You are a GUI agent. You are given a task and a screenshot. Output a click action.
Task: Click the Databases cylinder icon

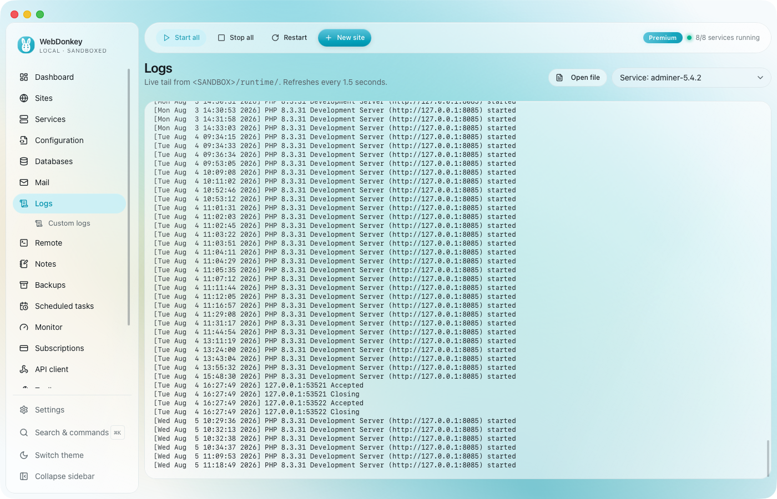(24, 161)
